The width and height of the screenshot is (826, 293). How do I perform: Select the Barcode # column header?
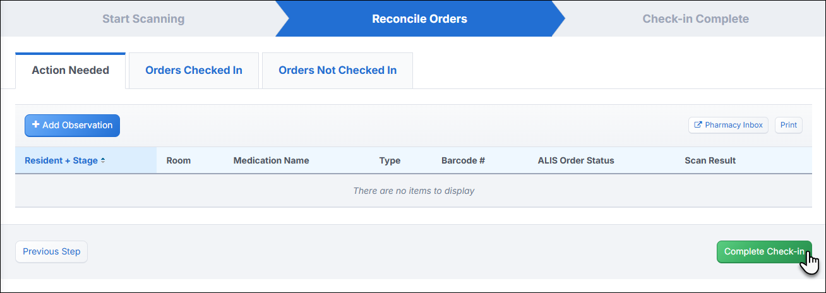point(463,160)
